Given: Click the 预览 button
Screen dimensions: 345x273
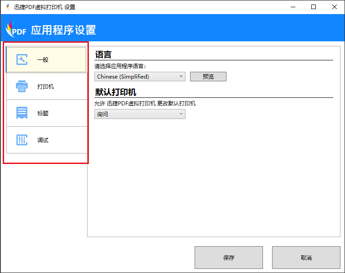Looking at the screenshot, I should [208, 76].
